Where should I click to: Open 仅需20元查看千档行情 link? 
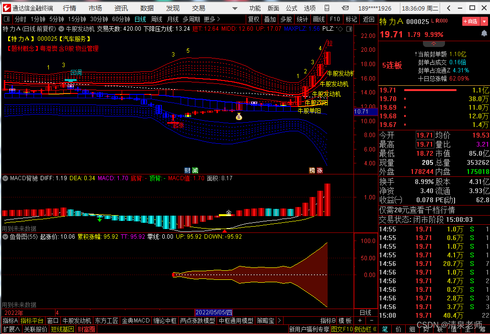coord(417,210)
